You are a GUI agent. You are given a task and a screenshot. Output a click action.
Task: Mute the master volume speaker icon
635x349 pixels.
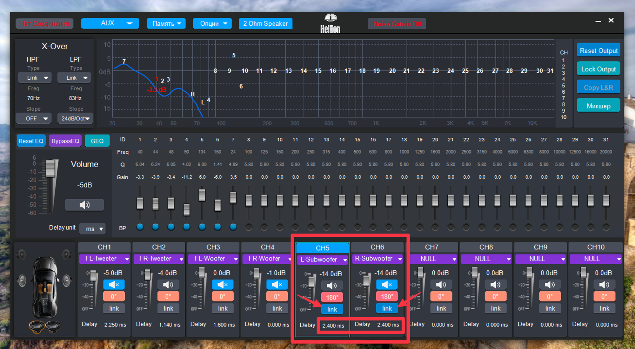click(x=84, y=205)
